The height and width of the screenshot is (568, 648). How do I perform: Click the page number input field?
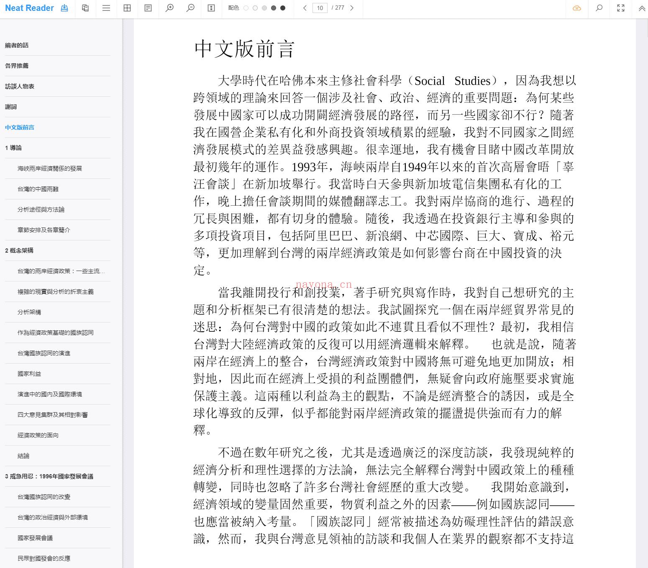click(x=320, y=8)
